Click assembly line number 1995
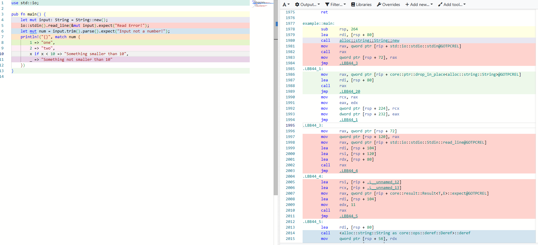The image size is (538, 245). coord(290,125)
